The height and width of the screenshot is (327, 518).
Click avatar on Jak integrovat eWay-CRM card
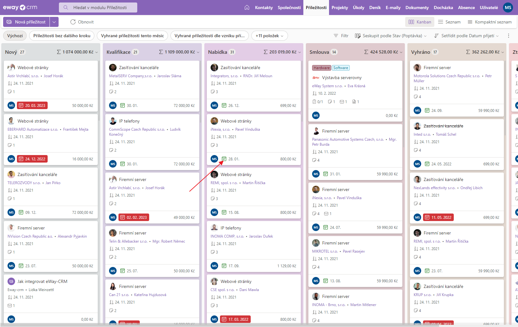click(11, 281)
